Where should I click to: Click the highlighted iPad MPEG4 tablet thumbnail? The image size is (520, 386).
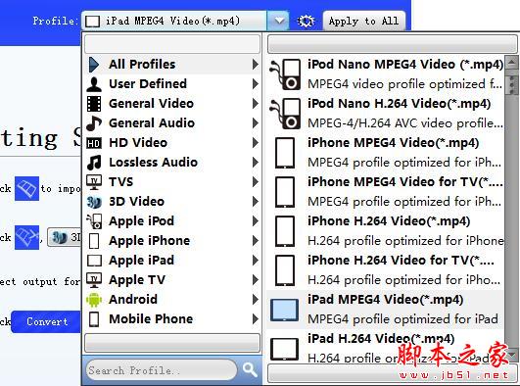[285, 310]
